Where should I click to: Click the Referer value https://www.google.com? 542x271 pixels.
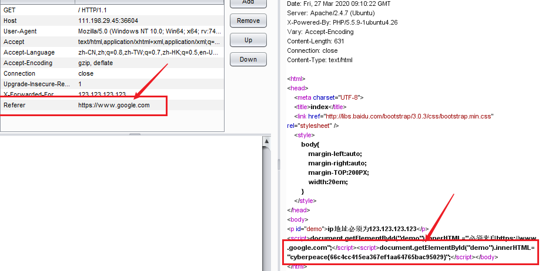pos(113,105)
